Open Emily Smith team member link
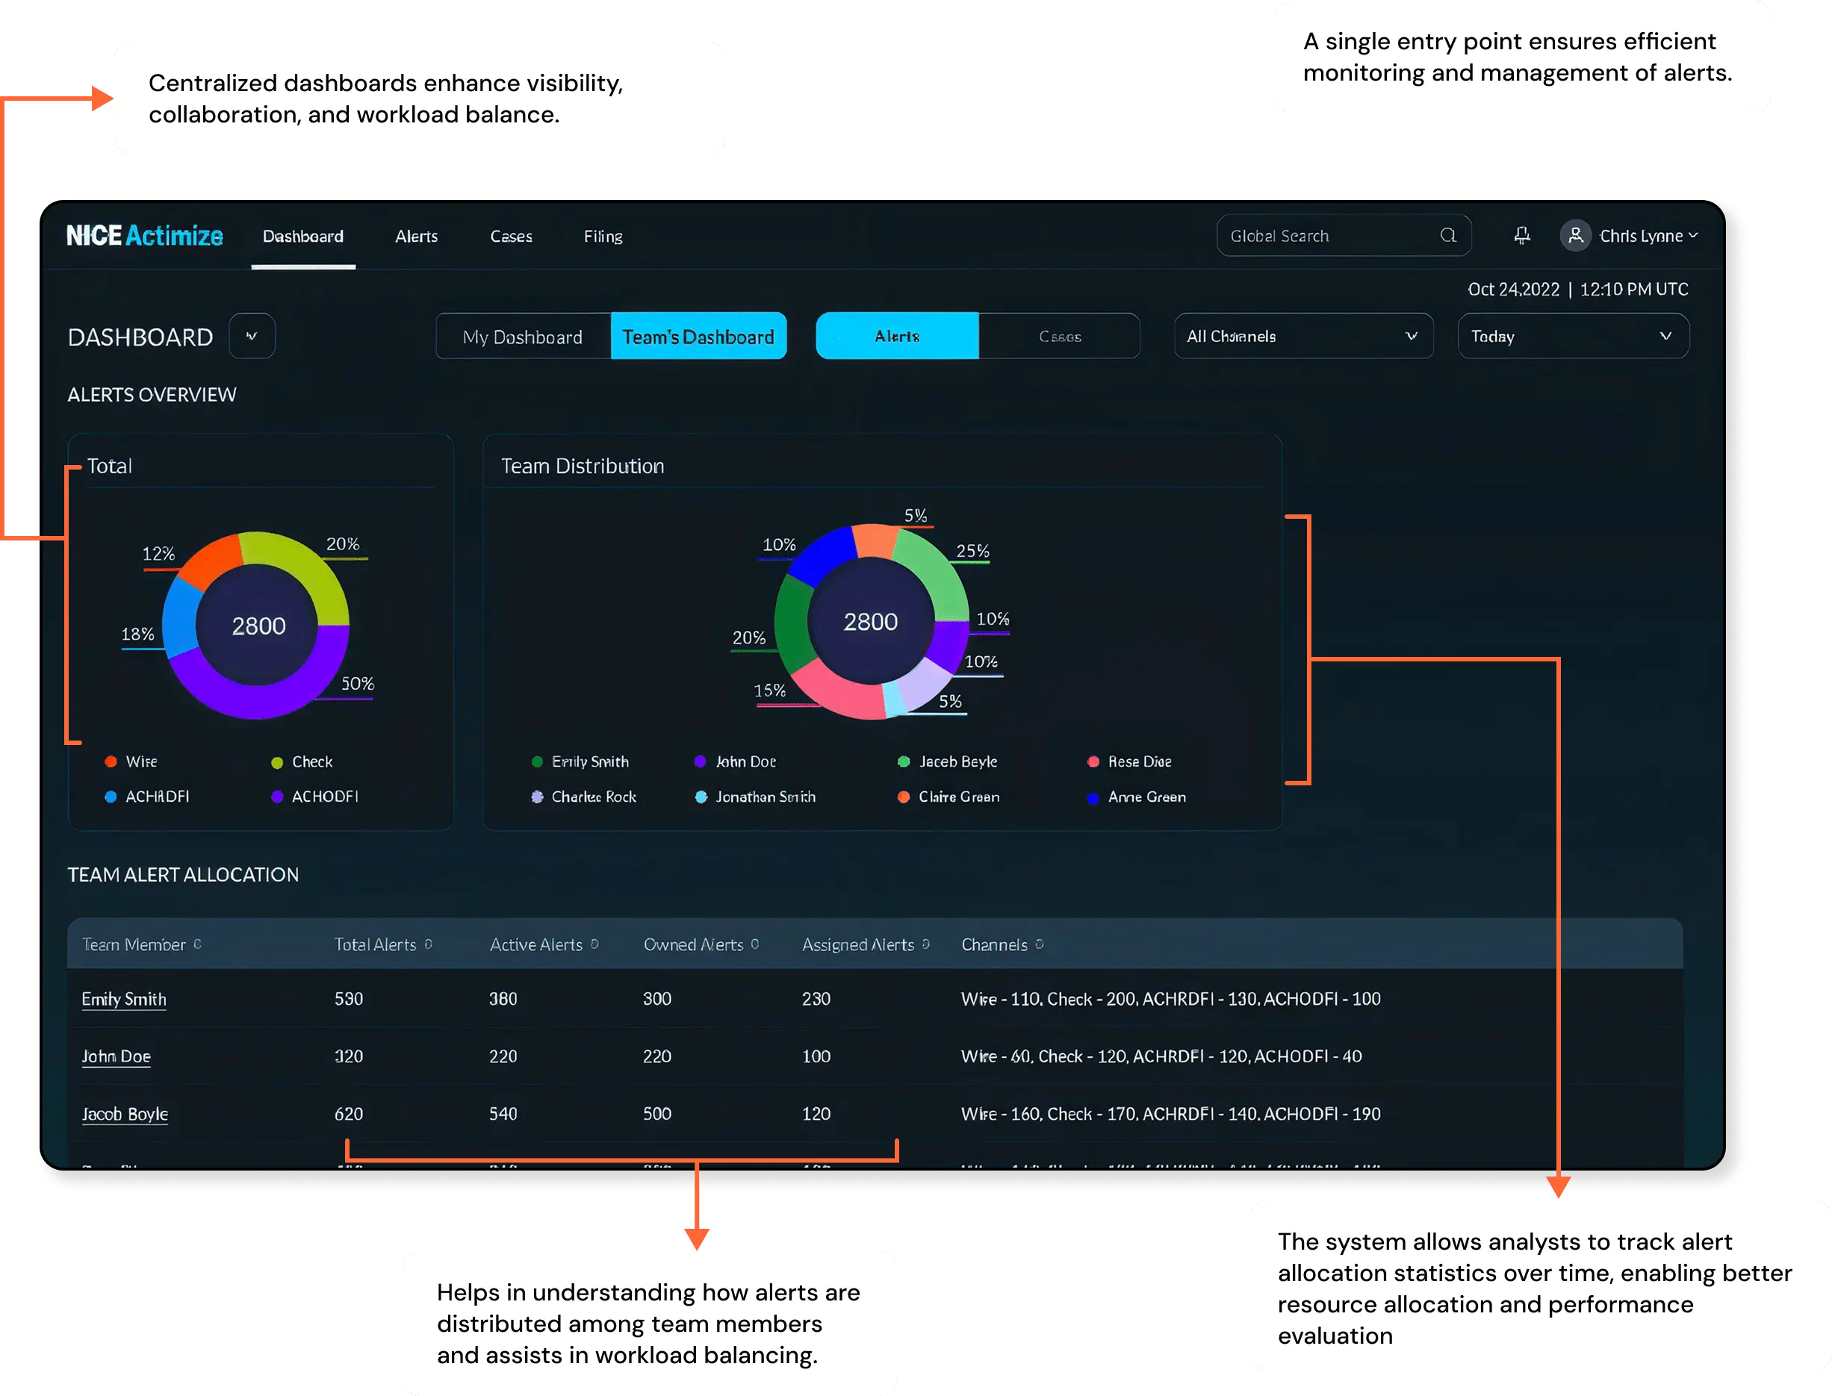The height and width of the screenshot is (1396, 1832). click(x=124, y=999)
